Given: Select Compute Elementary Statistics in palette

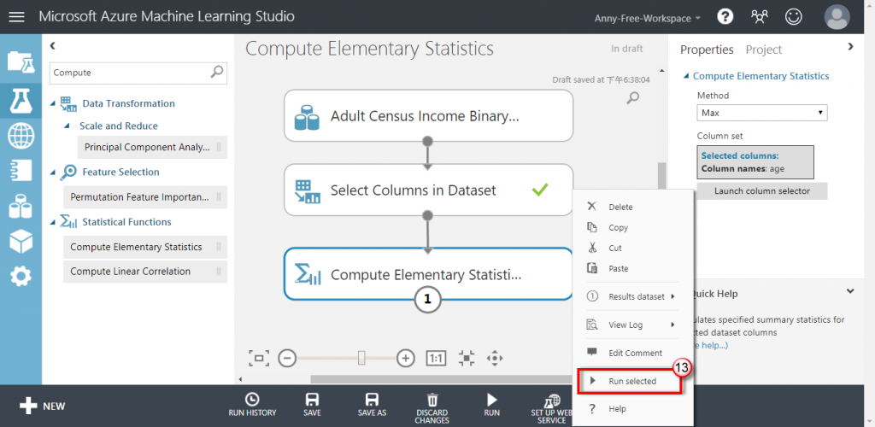Looking at the screenshot, I should pyautogui.click(x=145, y=247).
